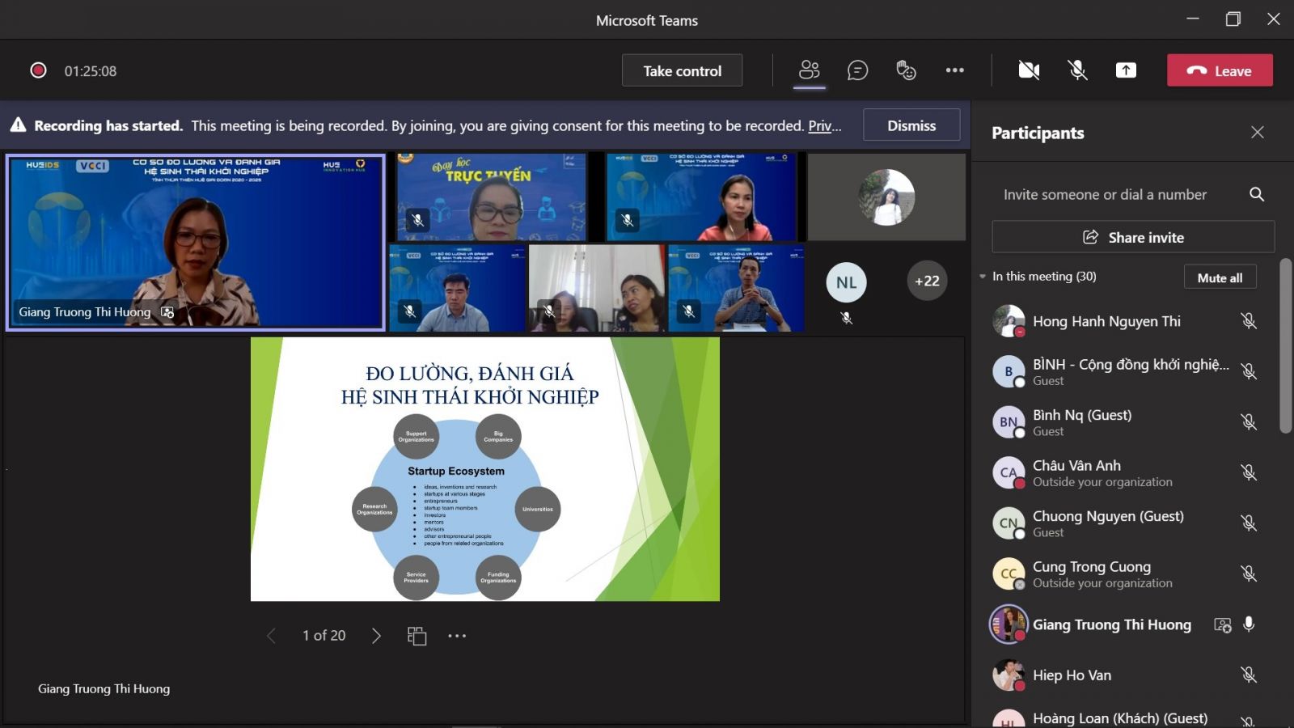This screenshot has height=728, width=1294.
Task: Click the Share content tray icon
Action: [x=1126, y=70]
